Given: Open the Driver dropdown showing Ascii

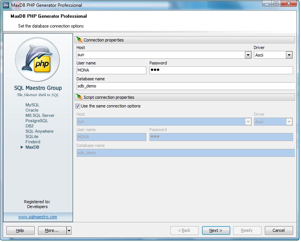Looking at the screenshot, I should click(x=290, y=55).
